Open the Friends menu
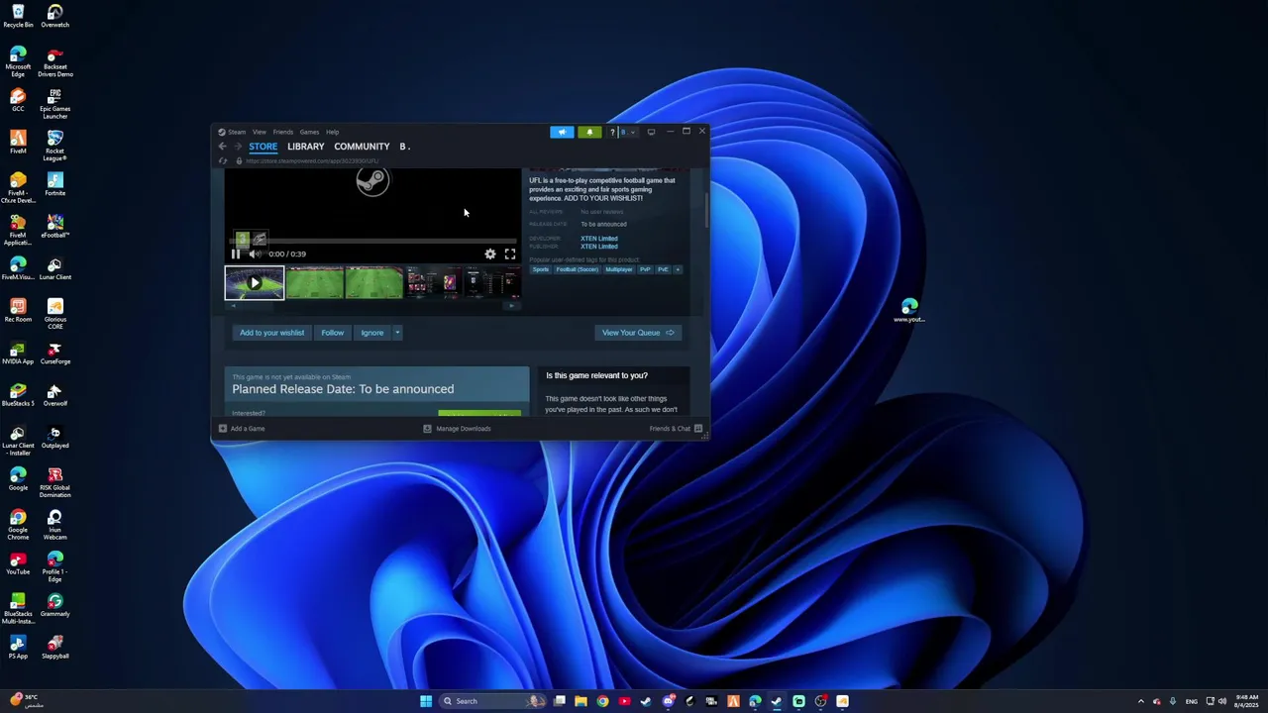Viewport: 1268px width, 713px height. point(282,132)
